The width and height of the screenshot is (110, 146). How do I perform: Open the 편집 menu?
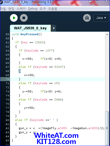tap(11, 9)
